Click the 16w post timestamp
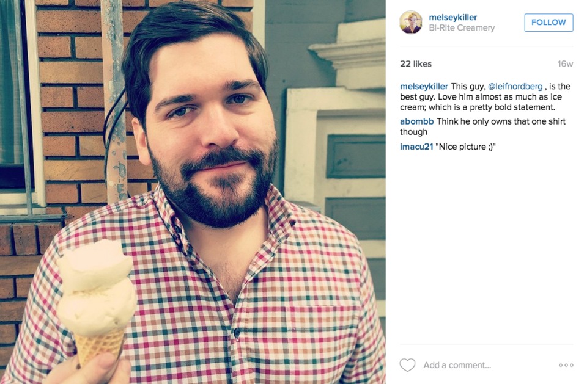587x384 pixels. pyautogui.click(x=565, y=64)
